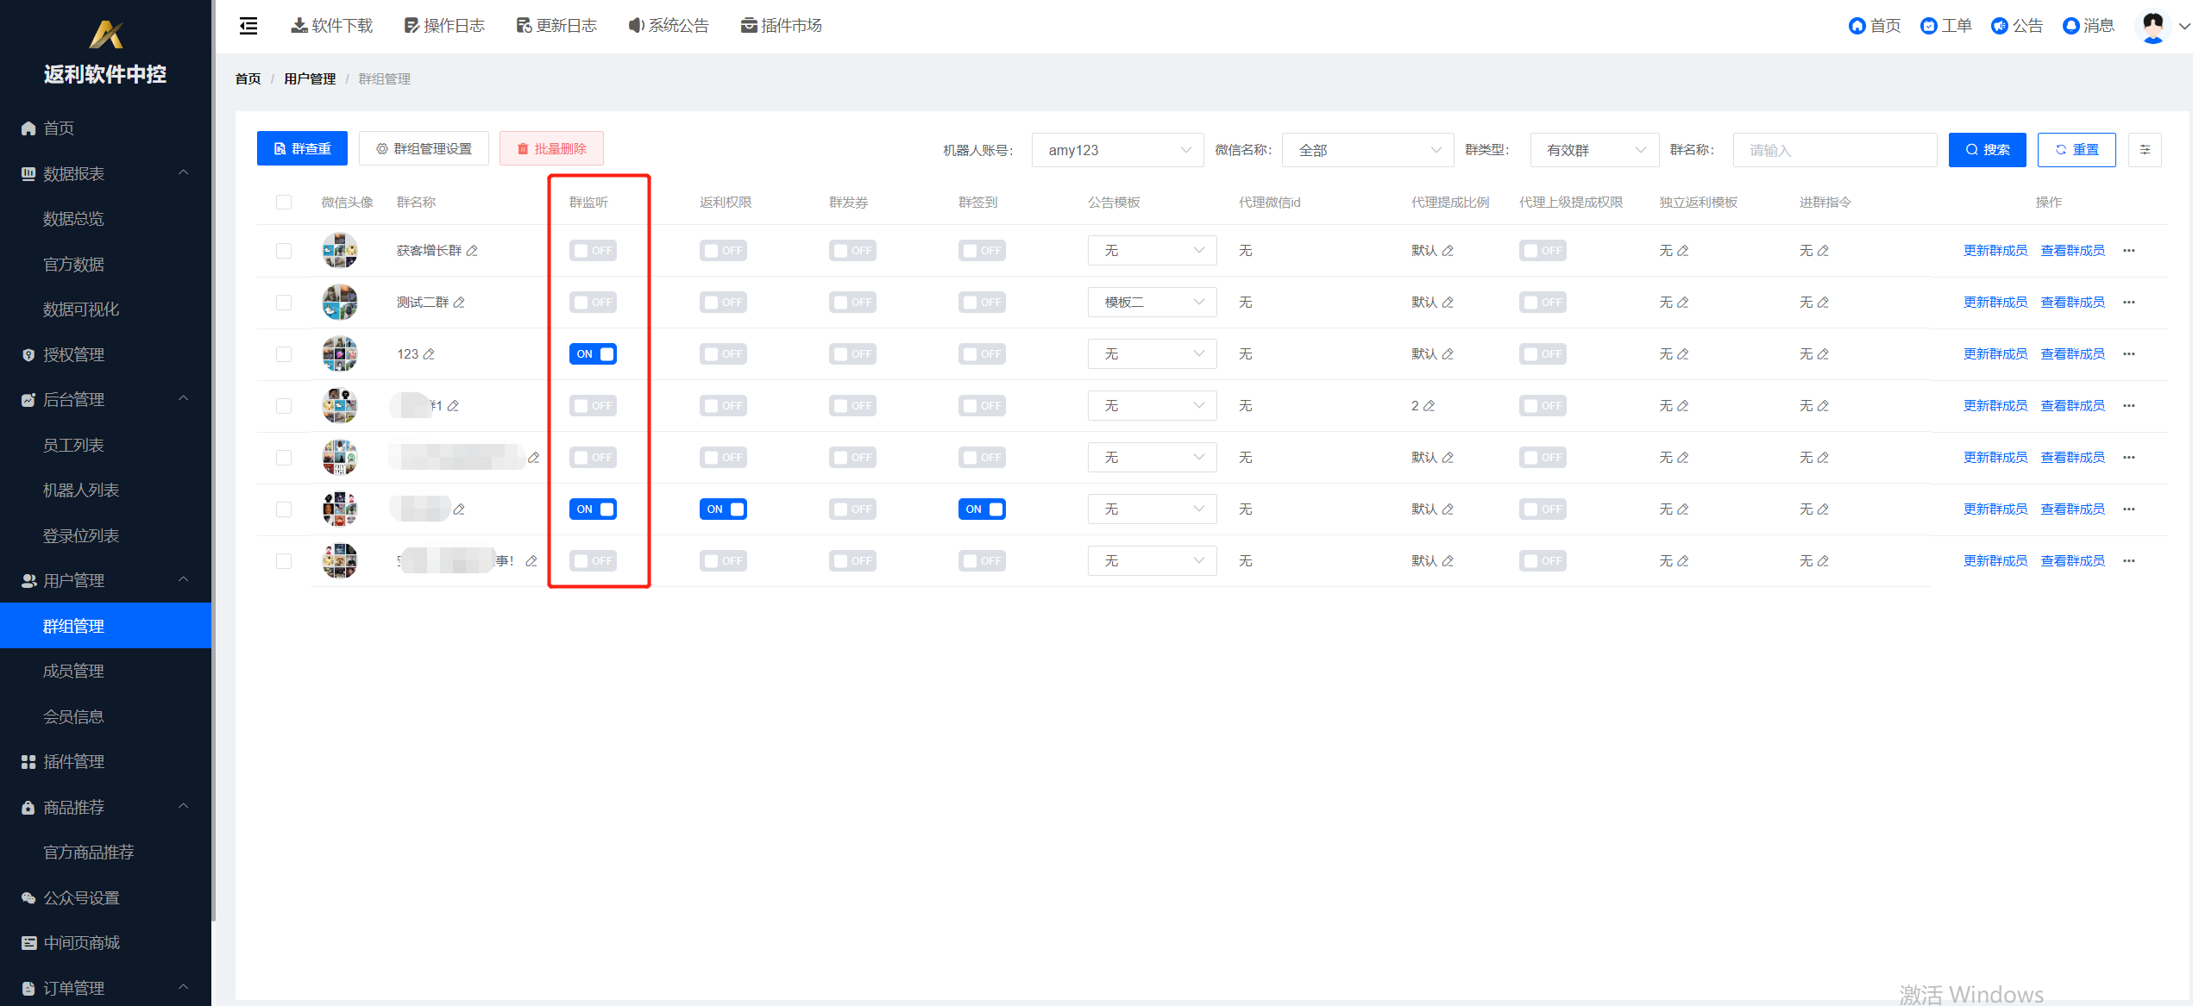Click 首页 navigation menu item

coord(60,127)
